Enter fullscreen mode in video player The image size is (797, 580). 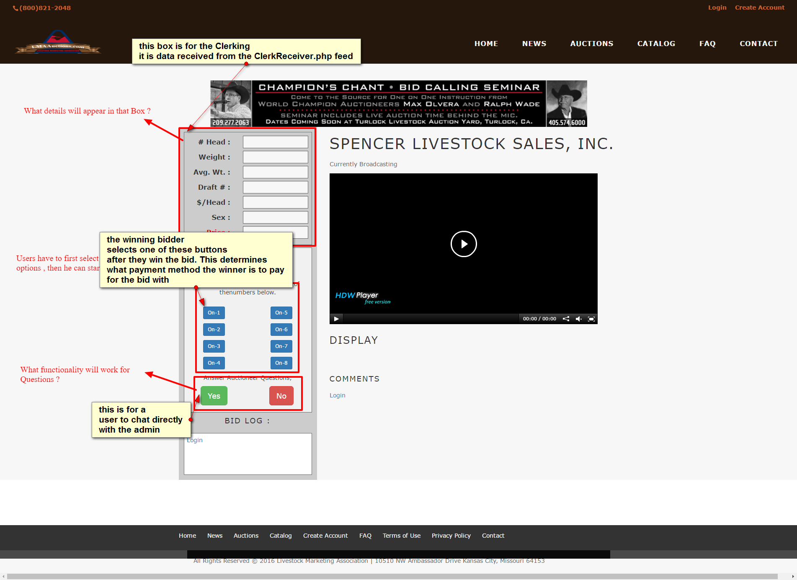click(x=591, y=319)
